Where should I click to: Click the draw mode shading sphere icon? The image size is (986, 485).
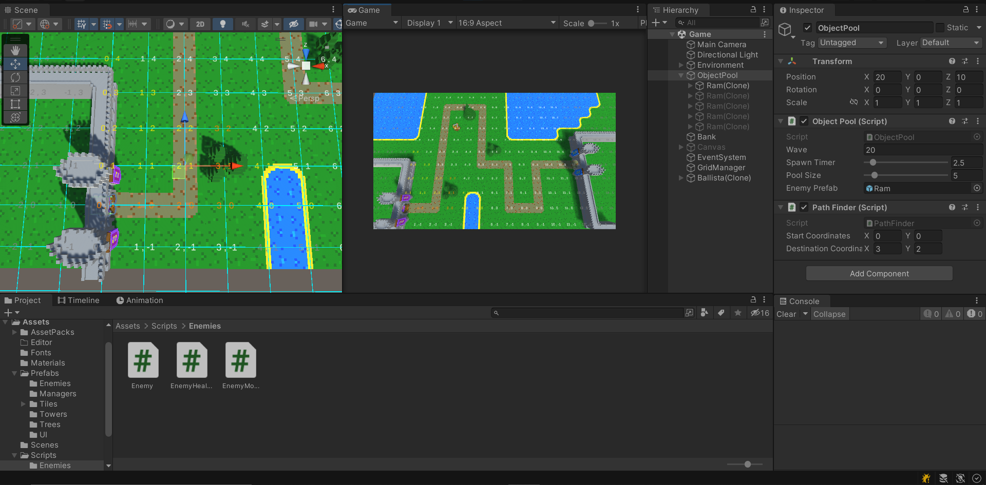coord(170,24)
